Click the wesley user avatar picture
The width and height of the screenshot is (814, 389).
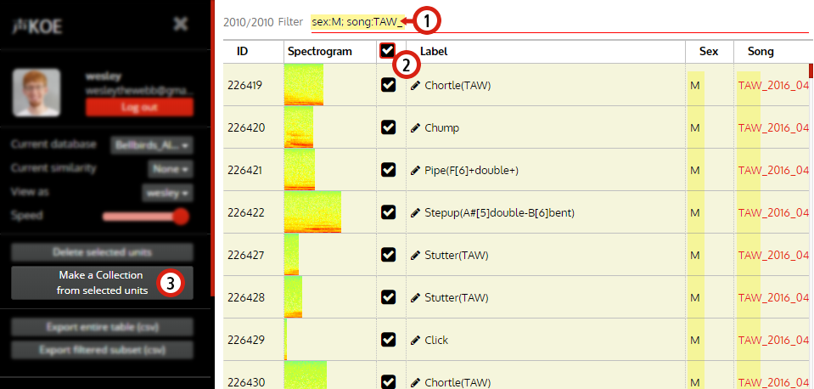coord(36,93)
